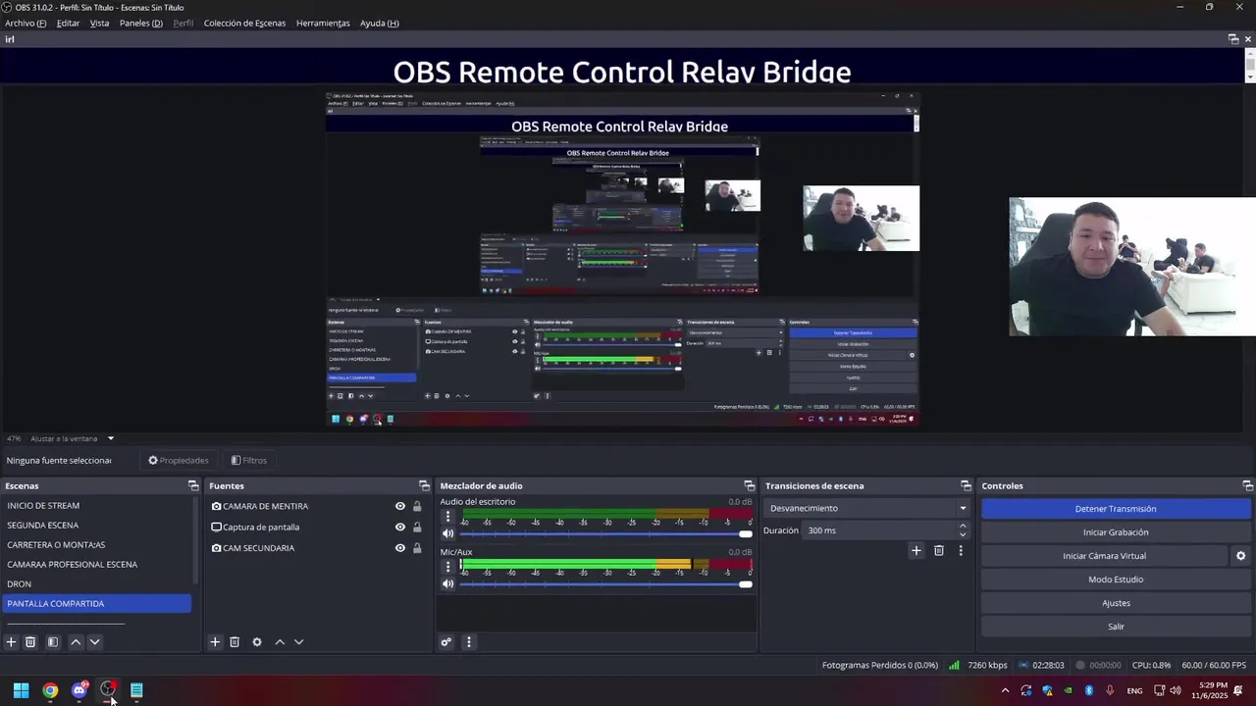Mute Mic/Aux speaker icon

click(448, 584)
